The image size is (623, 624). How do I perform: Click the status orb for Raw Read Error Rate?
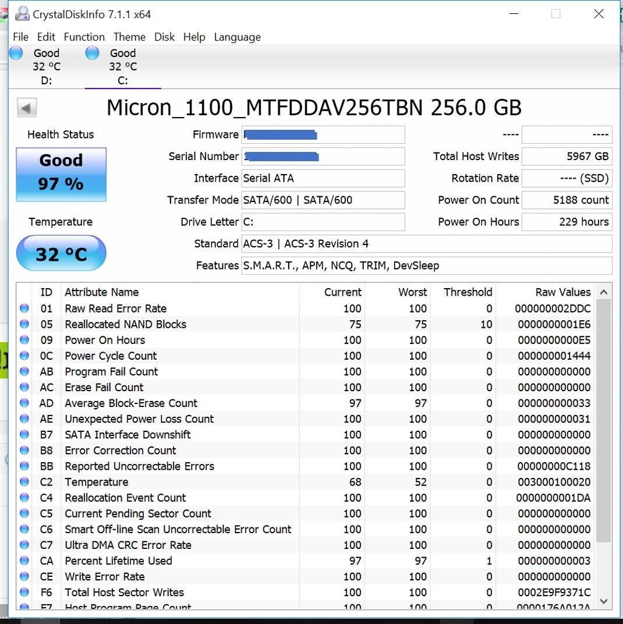[24, 309]
